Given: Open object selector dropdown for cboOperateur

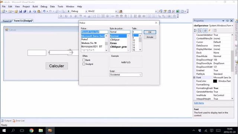Looking at the screenshot, I should (x=232, y=26).
